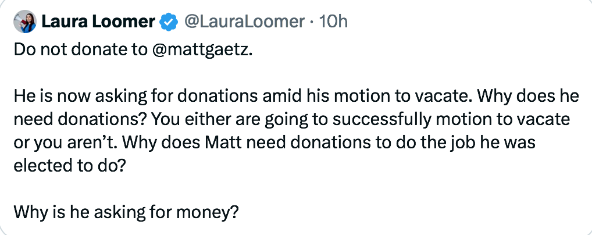Open the @LauraLoomer handle link
The image size is (592, 235).
point(244,22)
